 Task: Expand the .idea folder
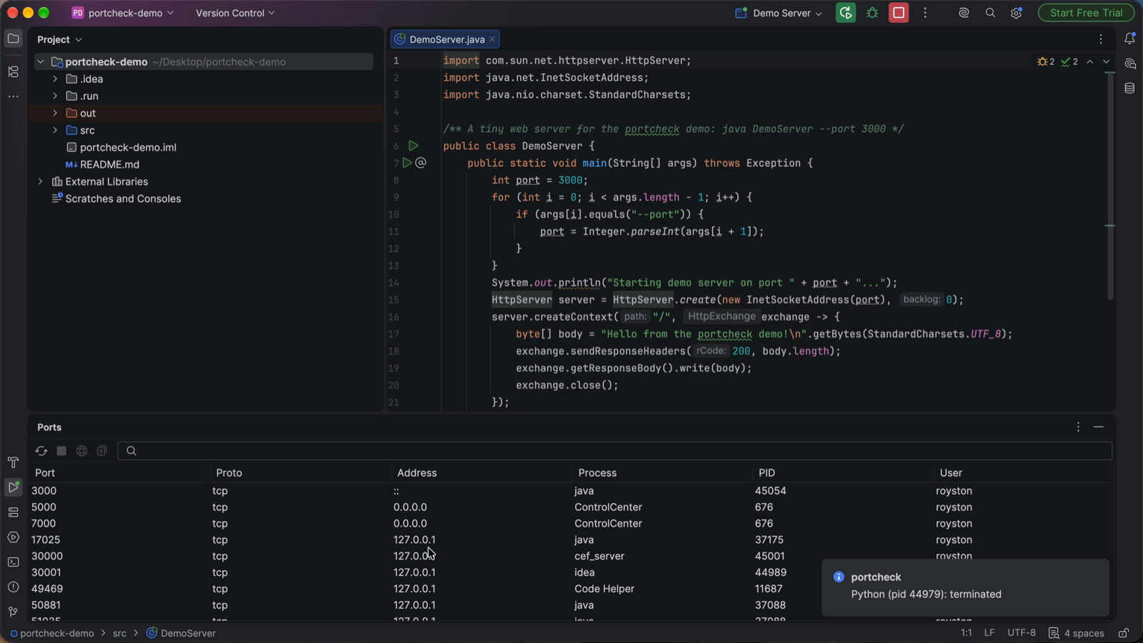coord(55,79)
